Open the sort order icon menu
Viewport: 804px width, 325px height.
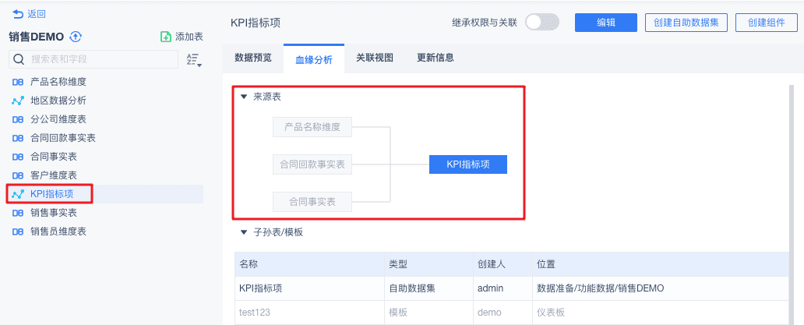pos(194,60)
